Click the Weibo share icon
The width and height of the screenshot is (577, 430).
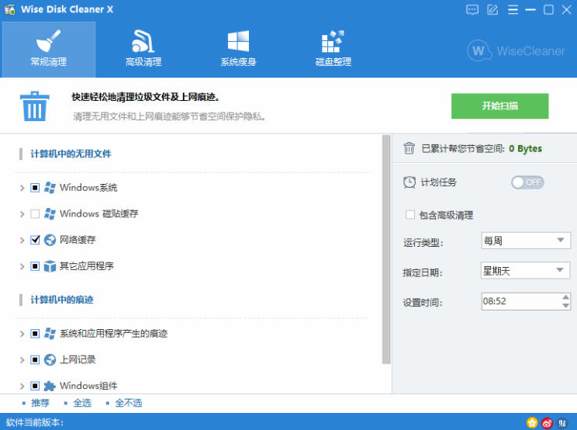tap(548, 423)
